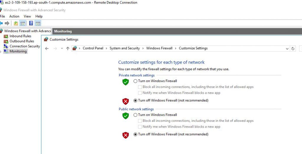Select Turn off Windows Firewall for public network
Image resolution: width=302 pixels, height=154 pixels.
(135, 134)
